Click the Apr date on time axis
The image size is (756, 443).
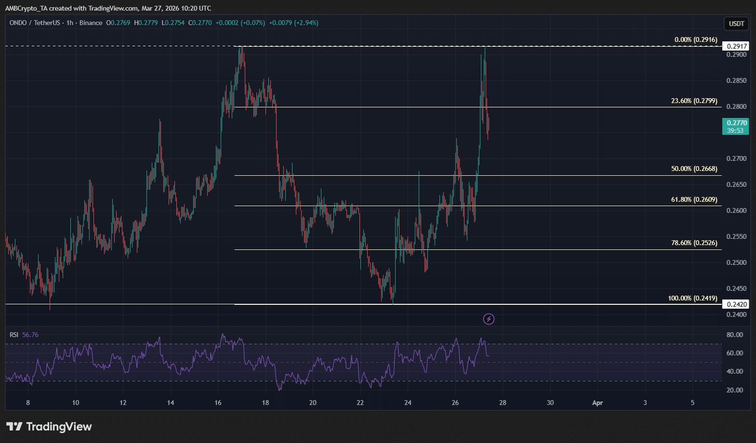pos(597,403)
